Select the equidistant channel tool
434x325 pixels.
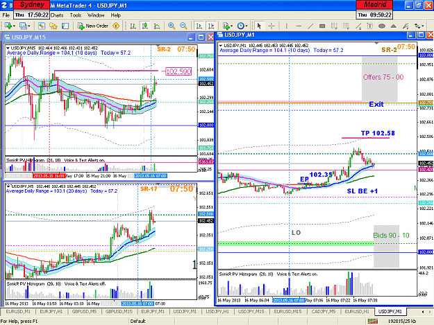point(334,26)
